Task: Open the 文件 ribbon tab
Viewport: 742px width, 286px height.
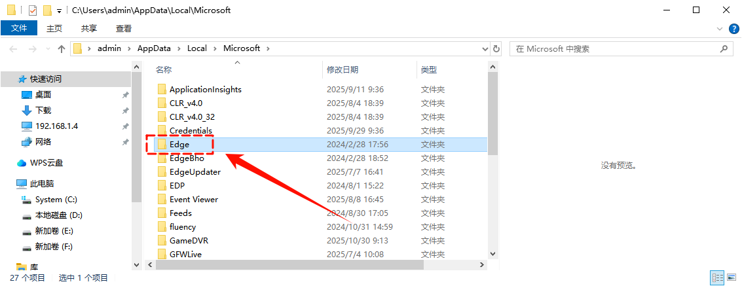Action: (19, 28)
